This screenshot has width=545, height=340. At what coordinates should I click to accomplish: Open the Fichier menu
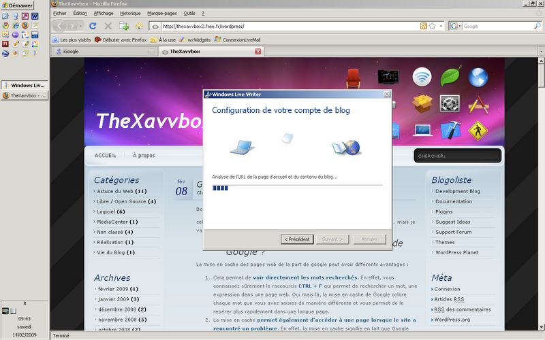click(x=60, y=13)
